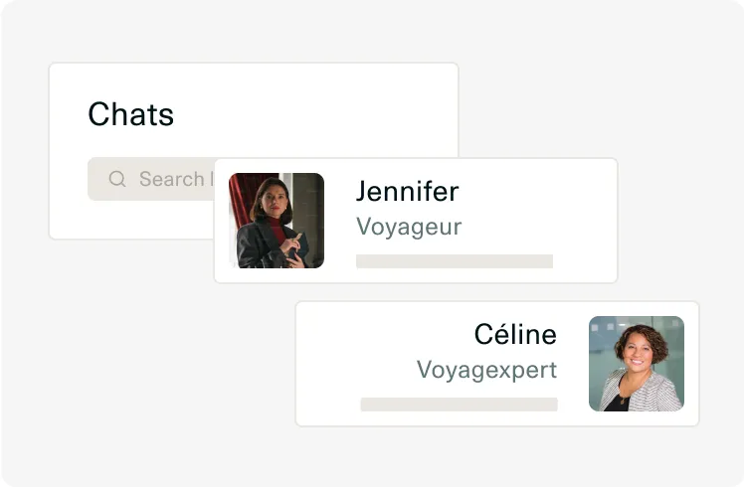Screen dimensions: 744x487
Task: Click Céline's message preview bar
Action: (459, 405)
